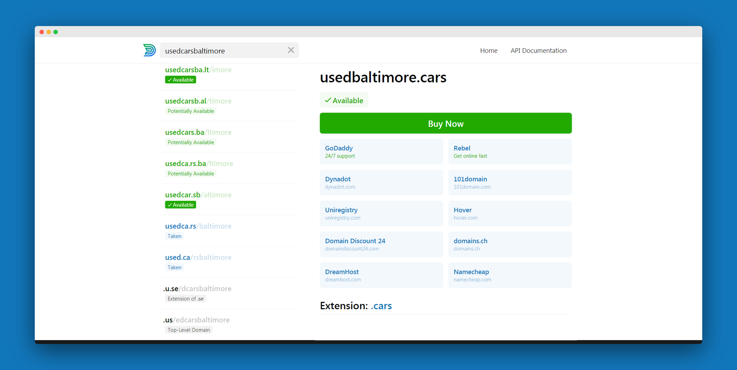737x370 pixels.
Task: Click the red window close button
Action: pos(42,32)
